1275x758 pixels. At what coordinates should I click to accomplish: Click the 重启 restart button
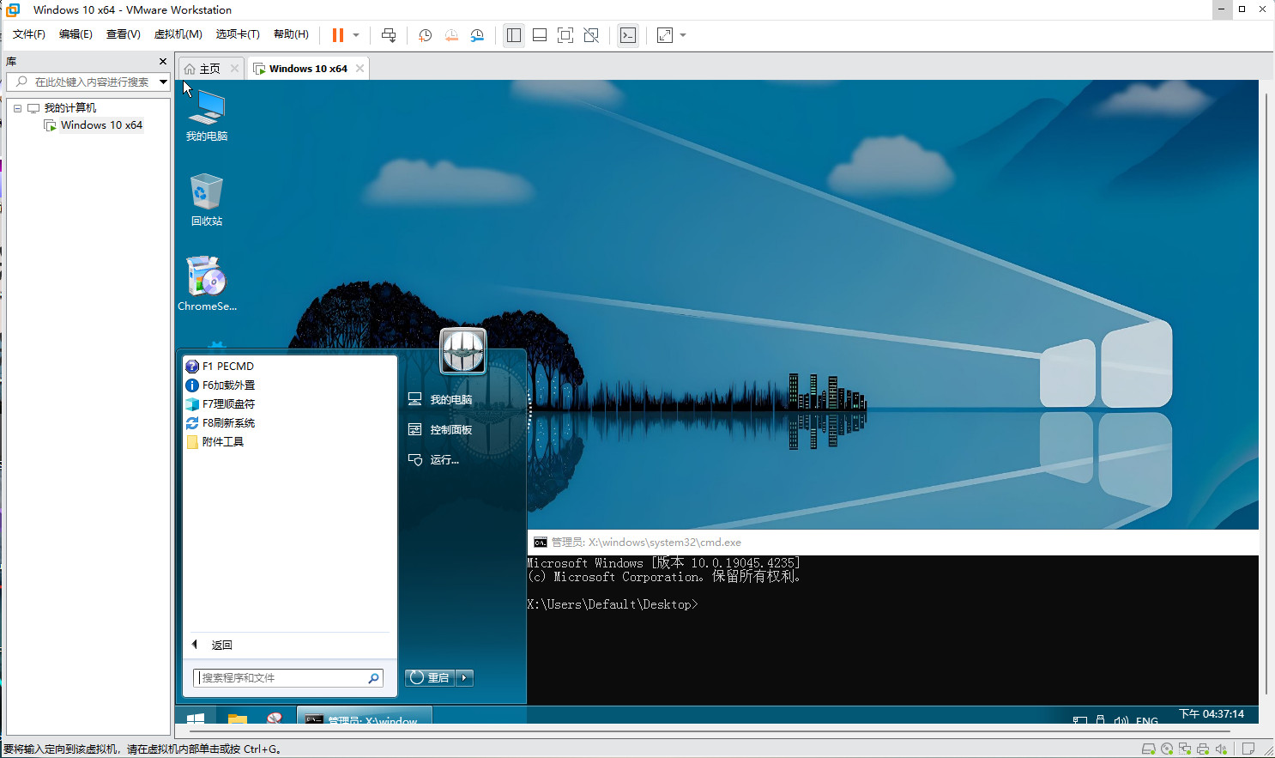(x=430, y=677)
